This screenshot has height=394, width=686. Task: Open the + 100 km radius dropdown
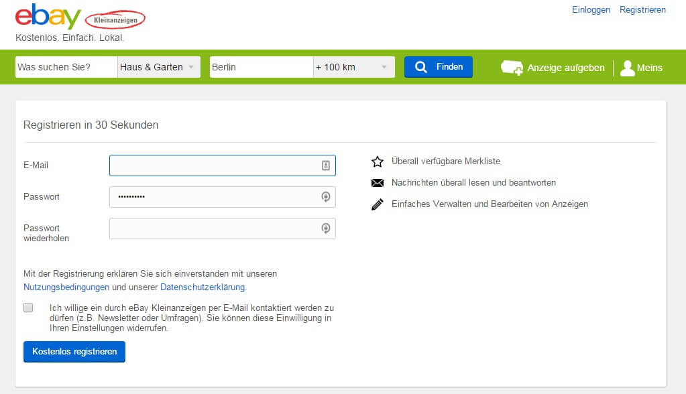pos(354,67)
